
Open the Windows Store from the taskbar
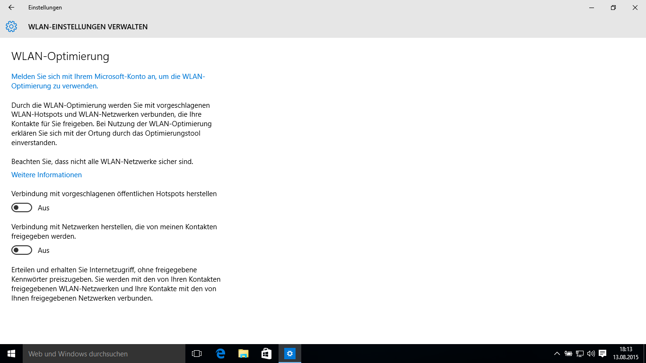267,354
